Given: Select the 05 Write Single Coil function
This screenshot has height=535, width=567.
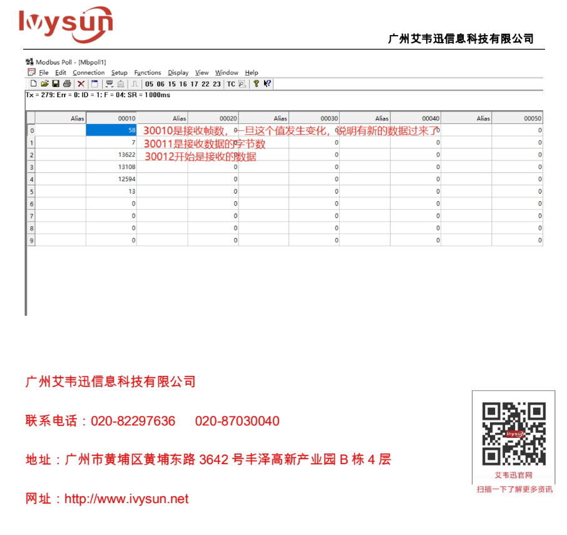Looking at the screenshot, I should point(149,84).
